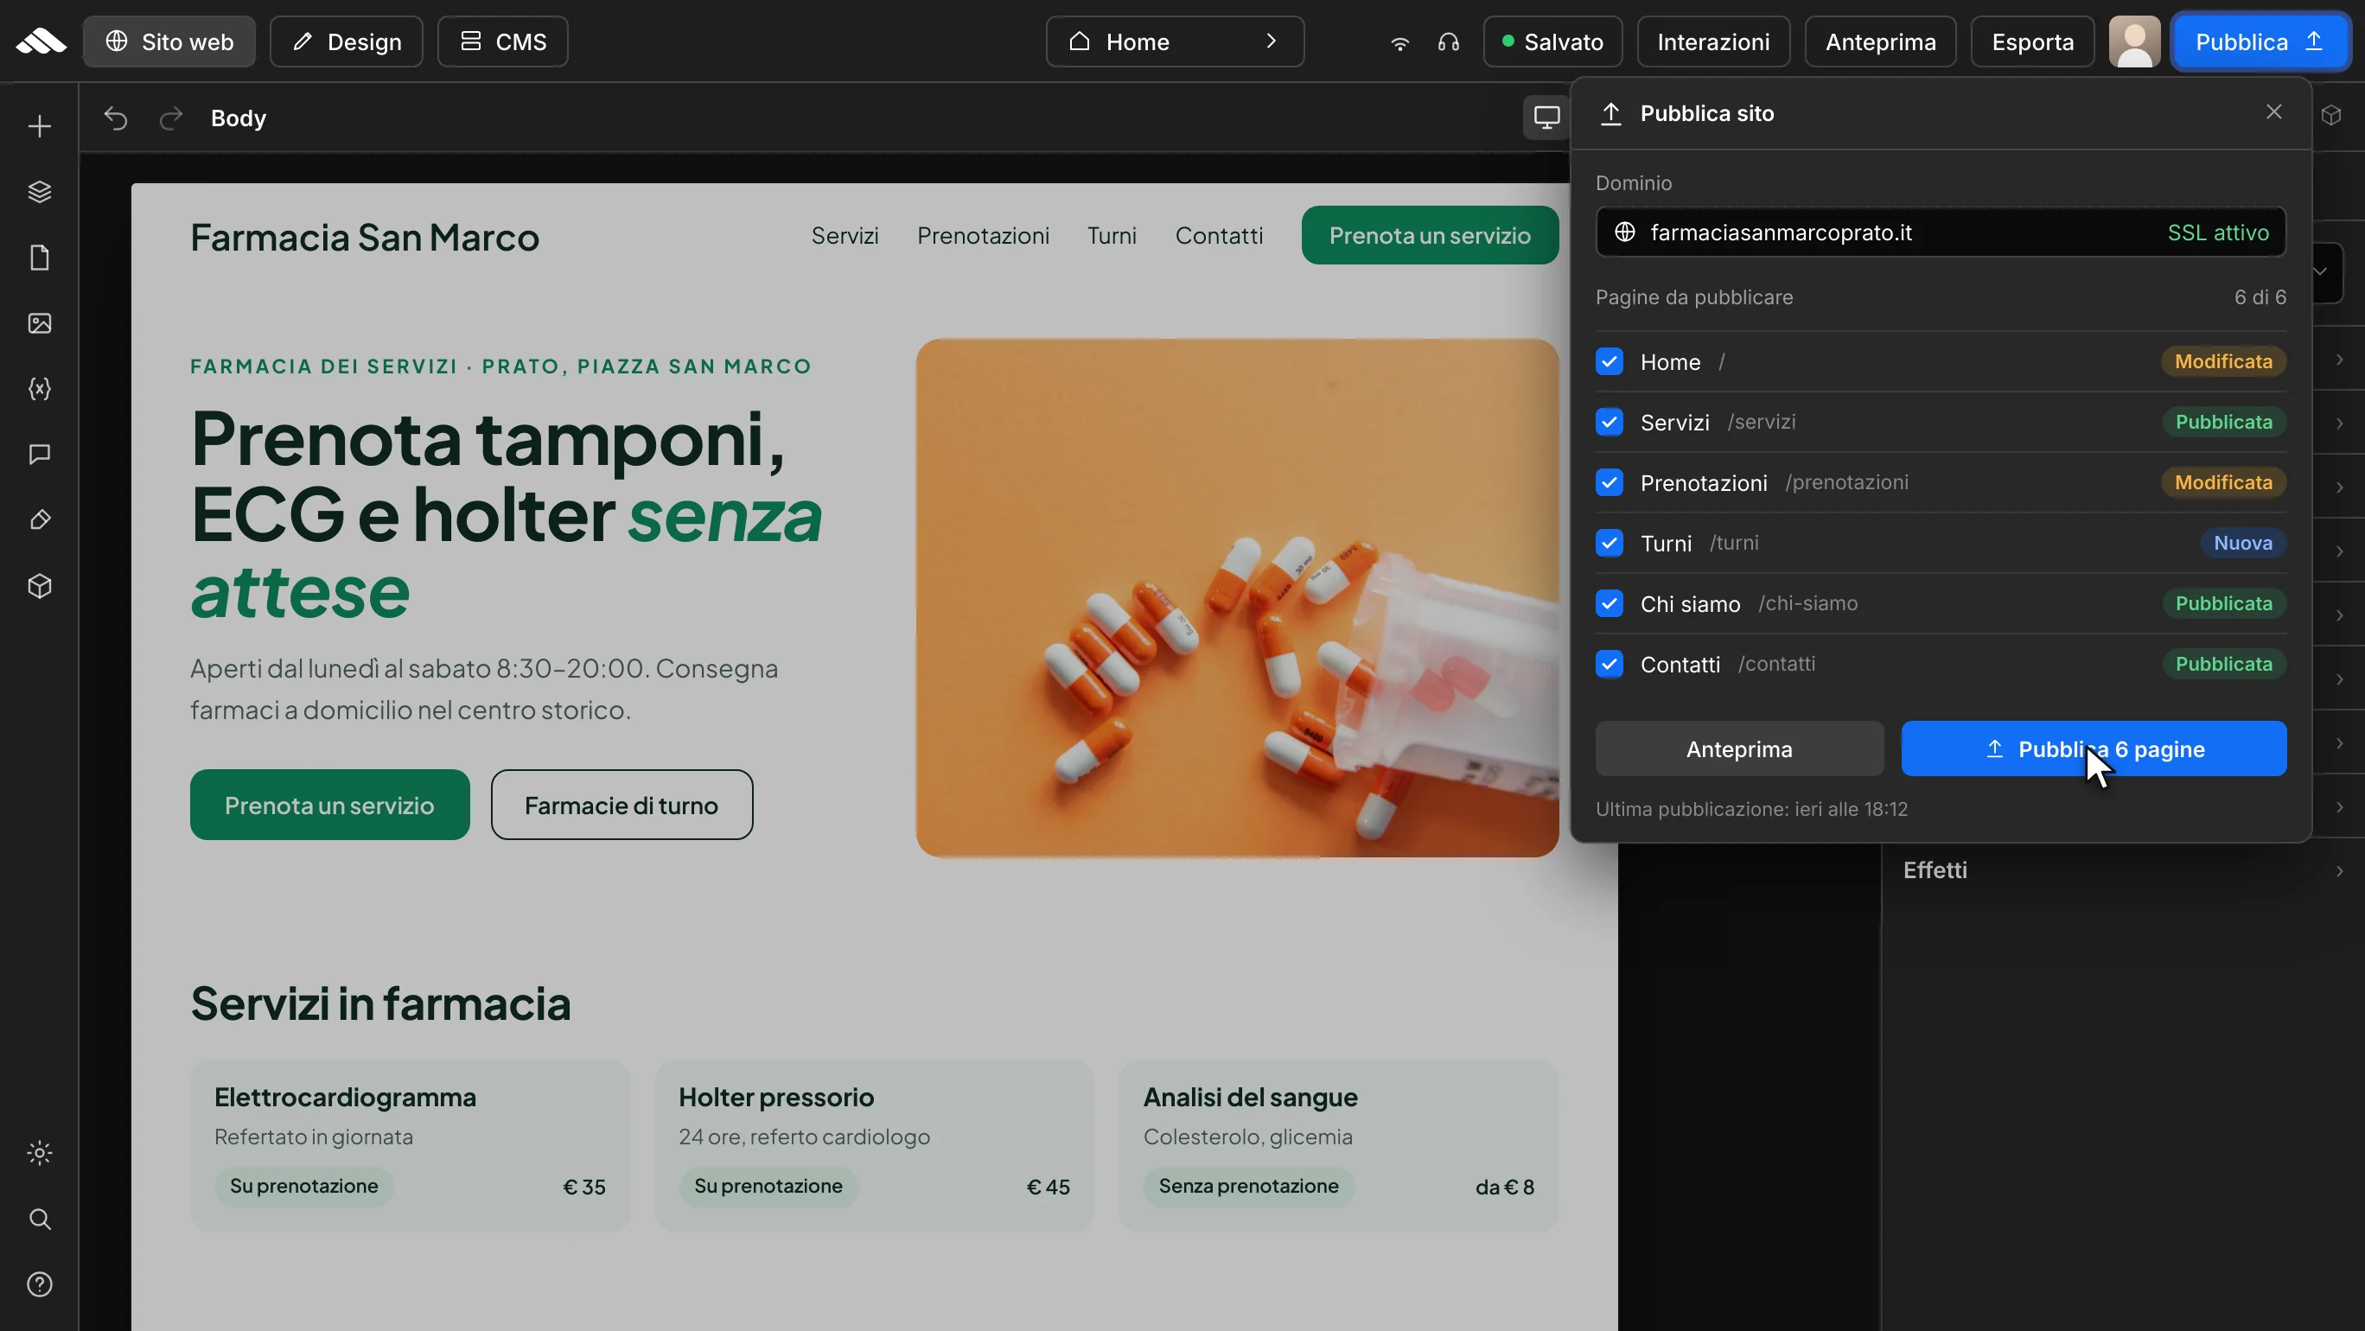Select the Body breadcrumb label
Screen dimensions: 2365x1331
coord(239,118)
